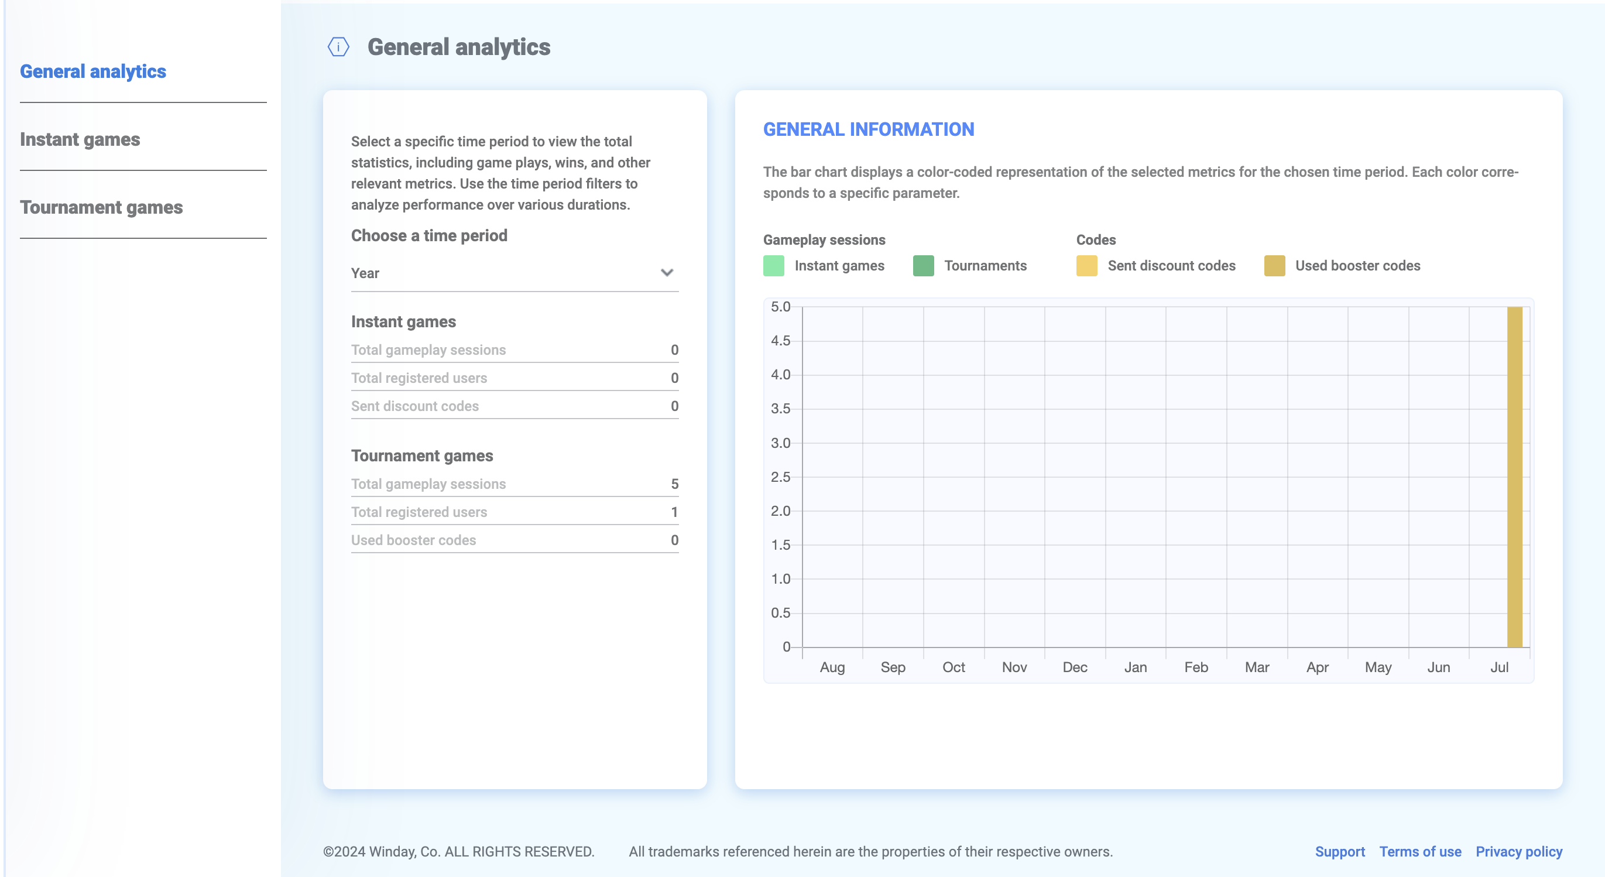The height and width of the screenshot is (877, 1605).
Task: Switch to the Instant games sidebar section
Action: [80, 139]
